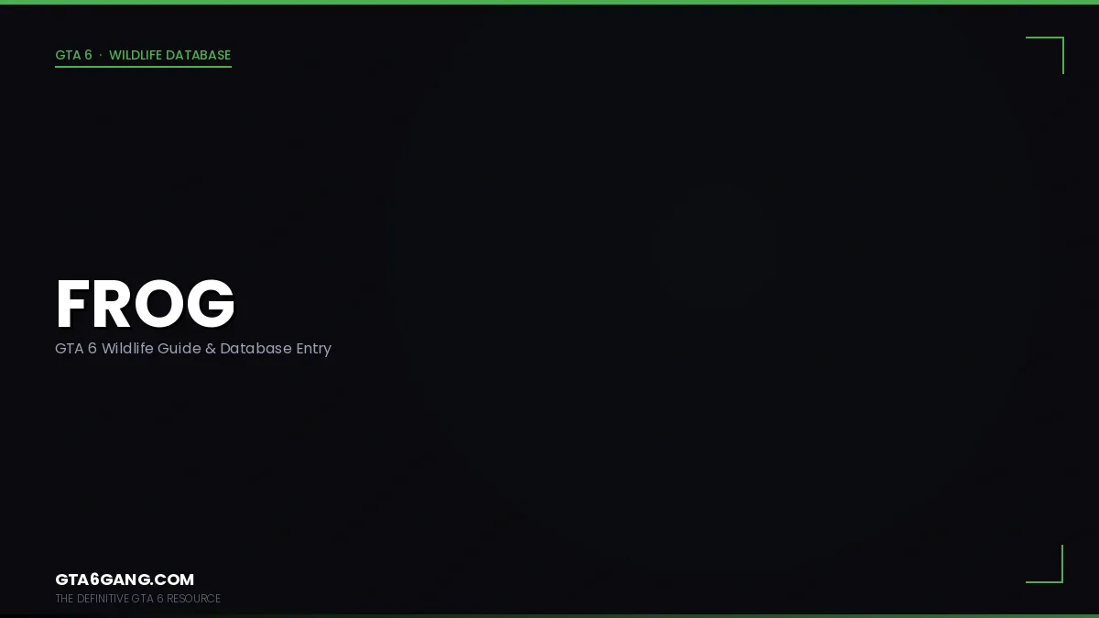Click the ampersand in the subtitle
The image size is (1099, 618).
point(210,349)
